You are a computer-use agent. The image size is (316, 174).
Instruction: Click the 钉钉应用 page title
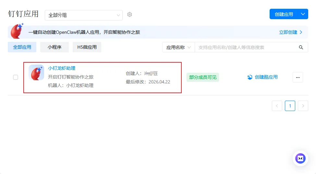(23, 14)
